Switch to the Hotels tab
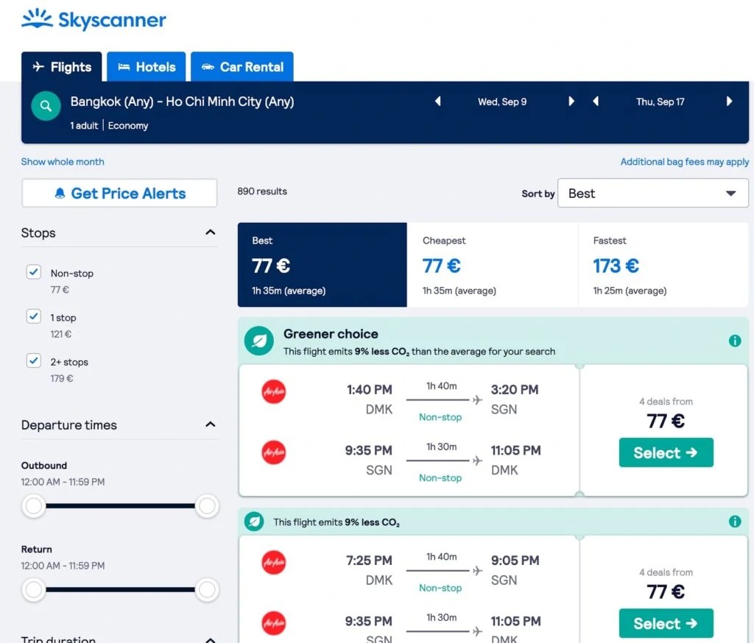 tap(146, 66)
